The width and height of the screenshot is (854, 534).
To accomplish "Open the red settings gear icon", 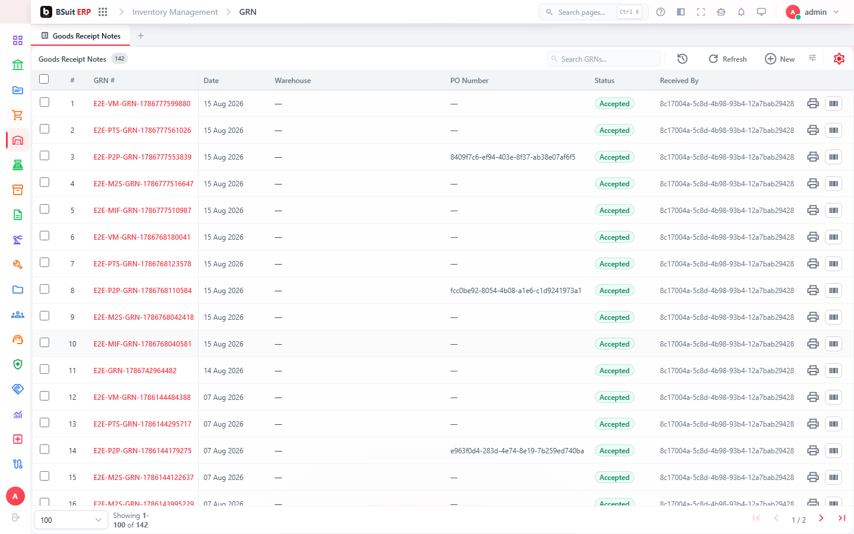I will (x=839, y=59).
